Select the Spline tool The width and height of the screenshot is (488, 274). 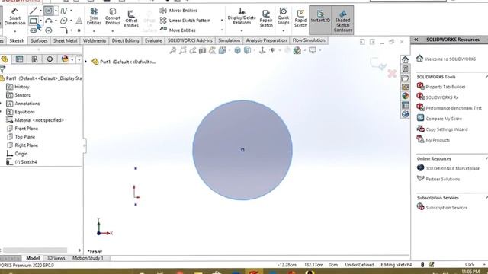tap(64, 11)
